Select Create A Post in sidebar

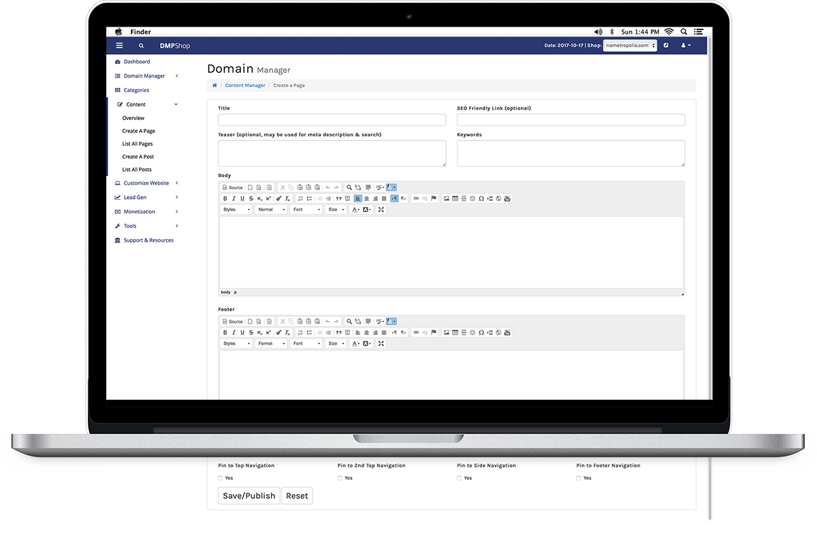(138, 157)
